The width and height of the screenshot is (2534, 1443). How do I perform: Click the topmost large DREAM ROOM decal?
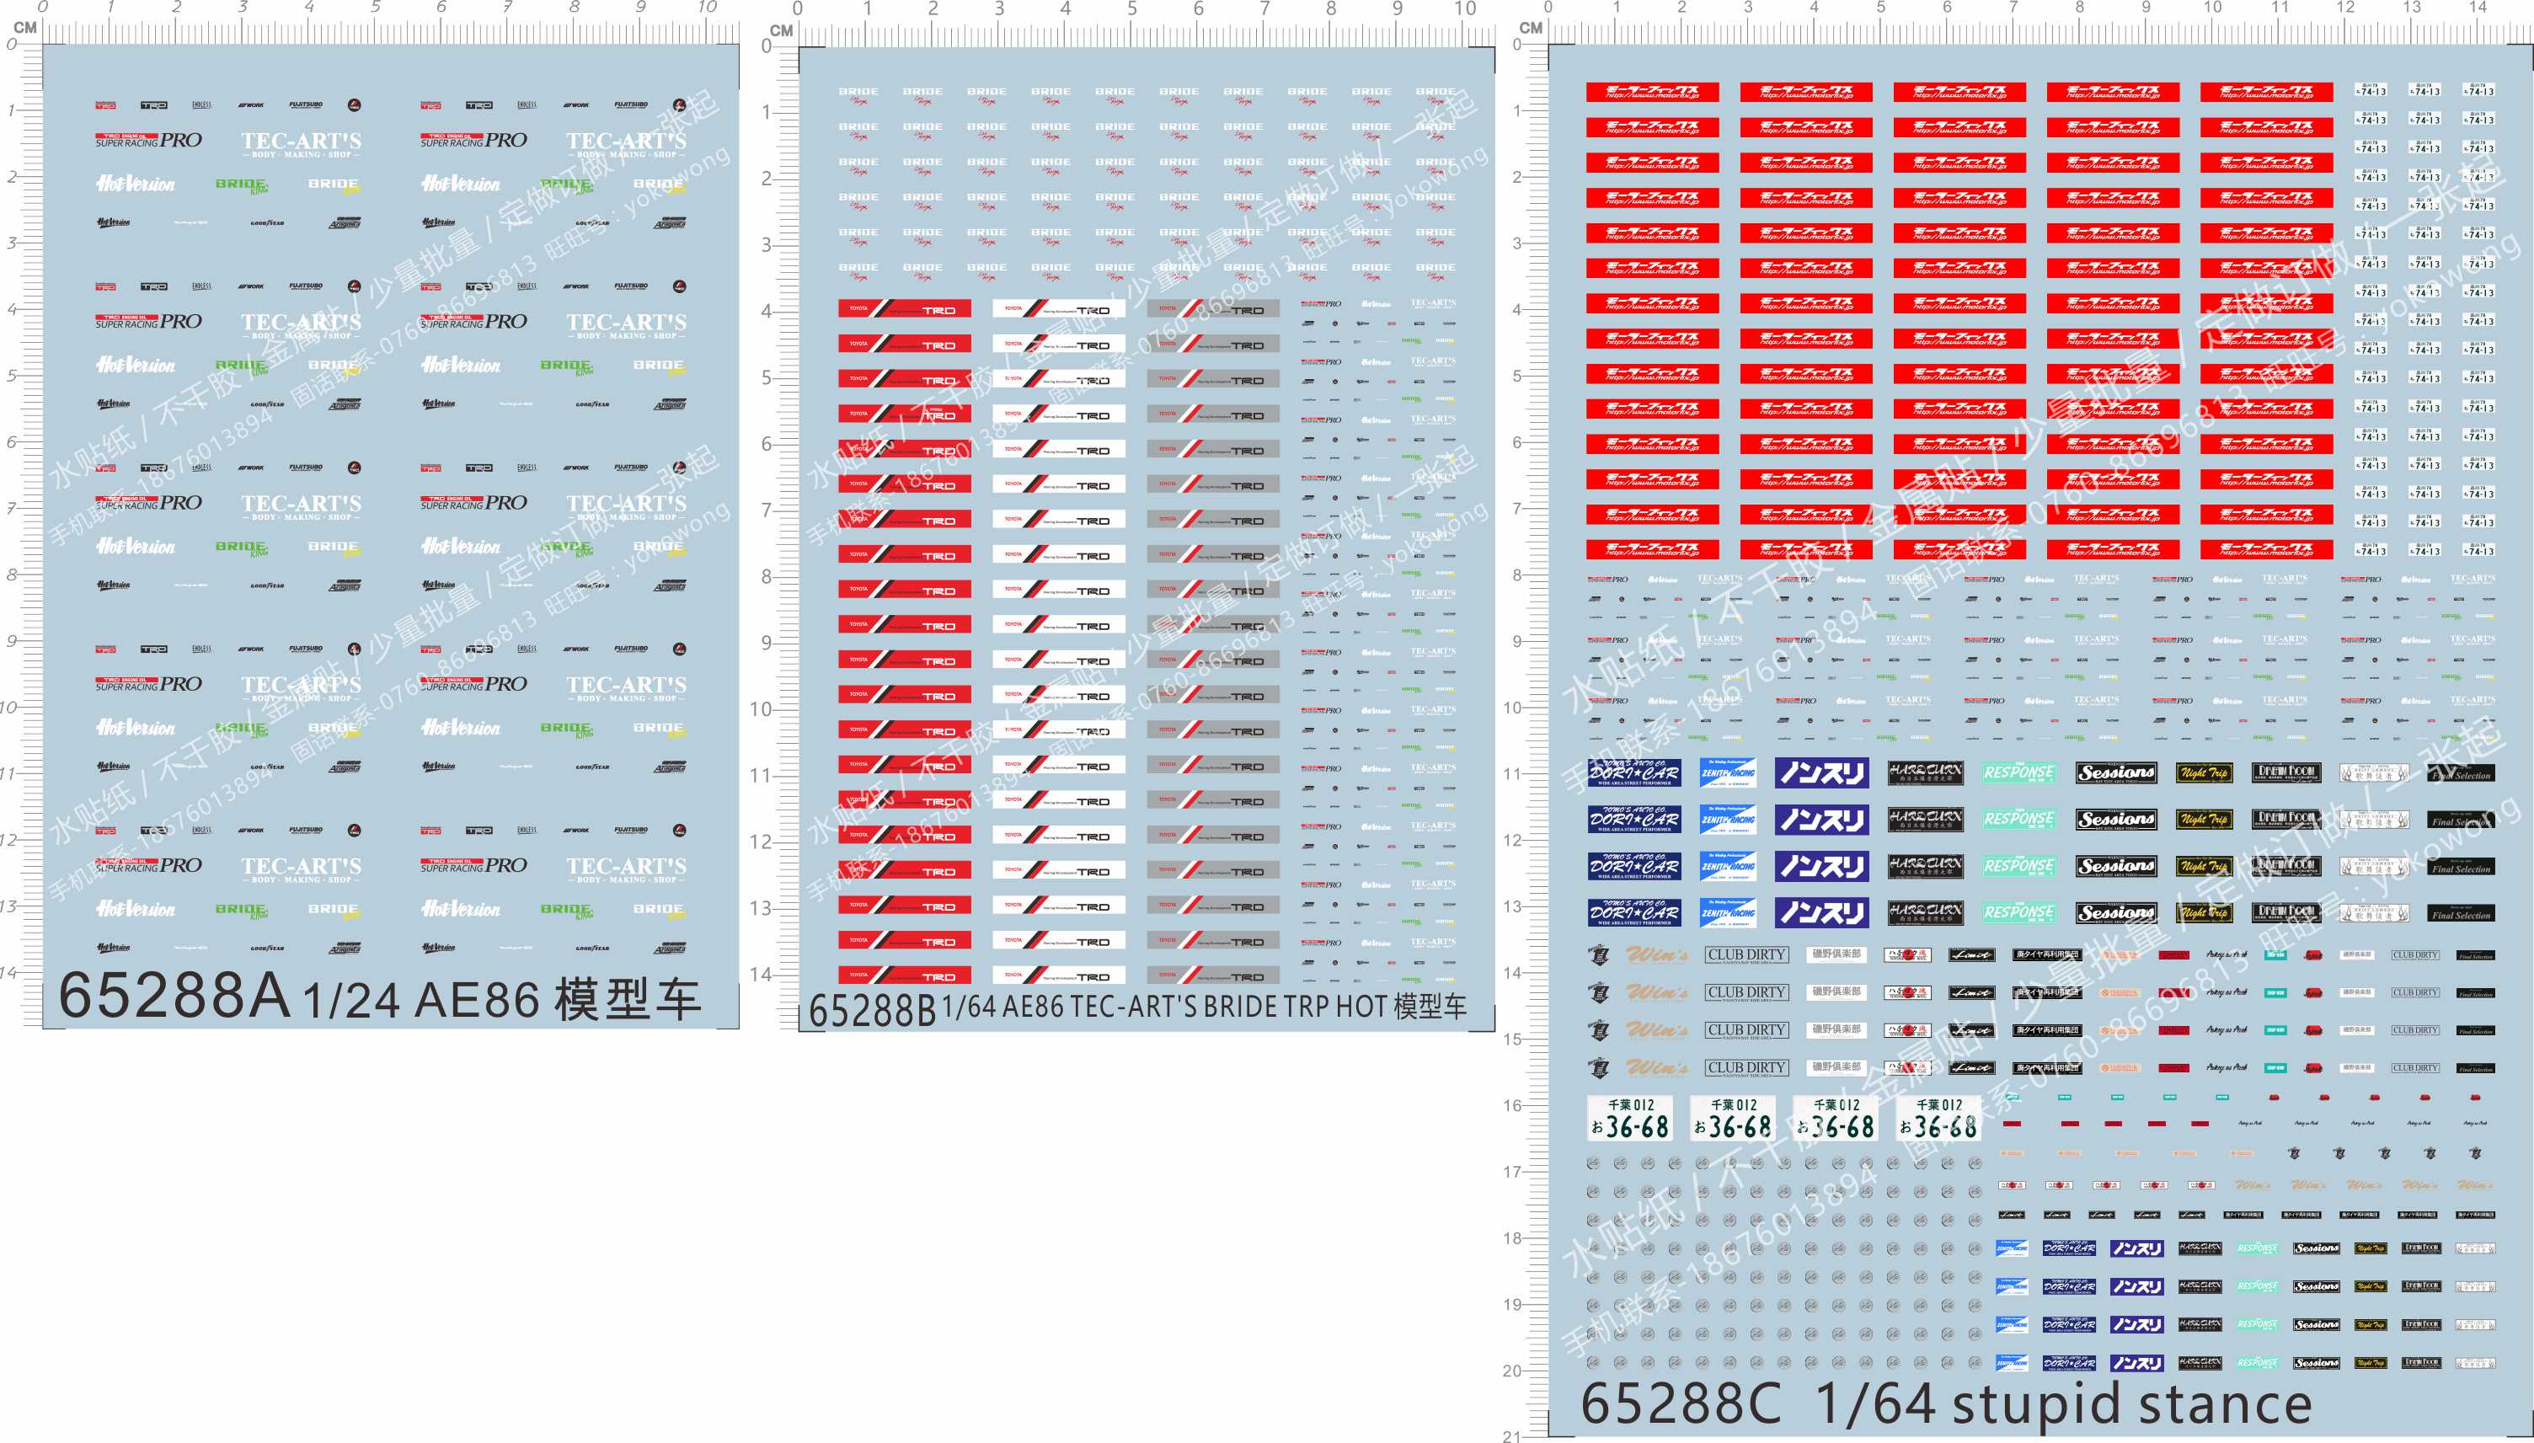2285,772
